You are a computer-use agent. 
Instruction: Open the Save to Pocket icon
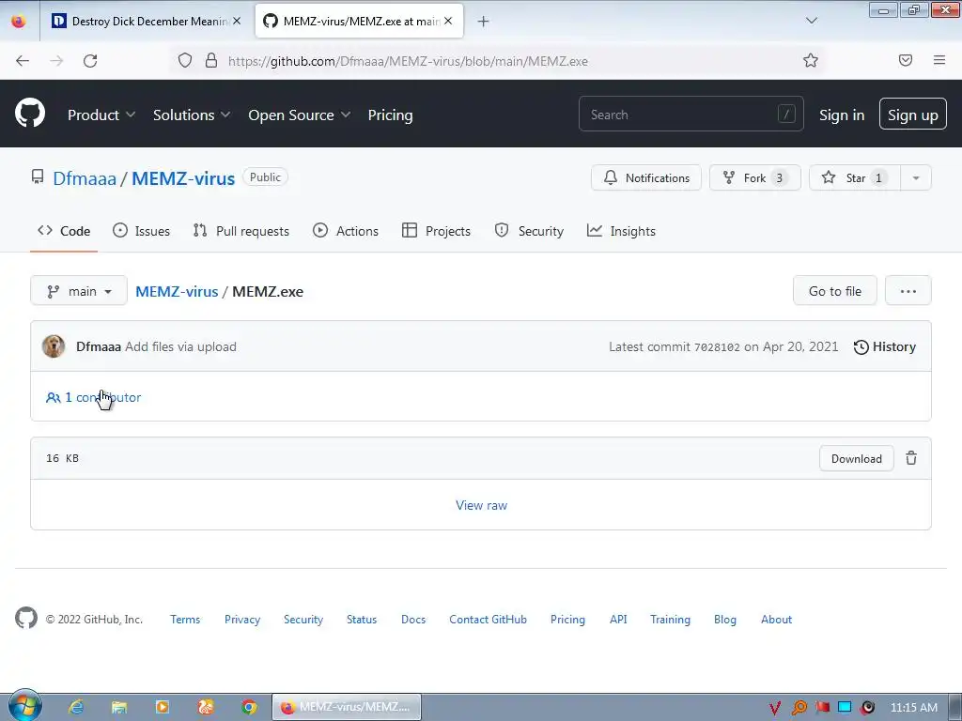pyautogui.click(x=906, y=60)
